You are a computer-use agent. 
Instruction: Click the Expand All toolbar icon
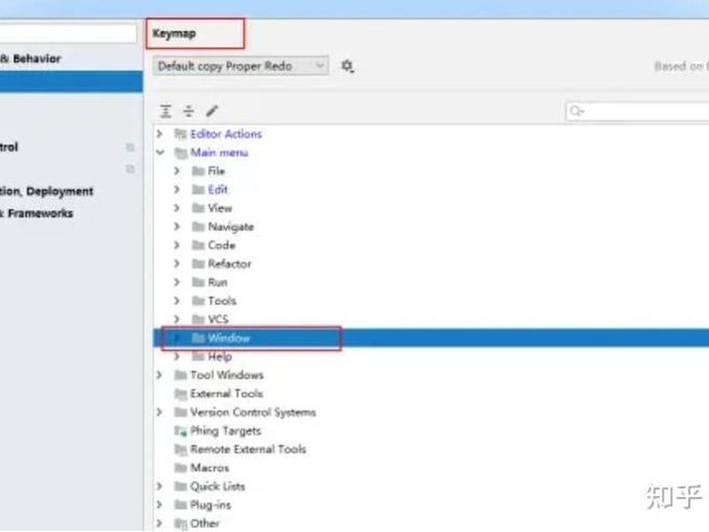pyautogui.click(x=166, y=111)
